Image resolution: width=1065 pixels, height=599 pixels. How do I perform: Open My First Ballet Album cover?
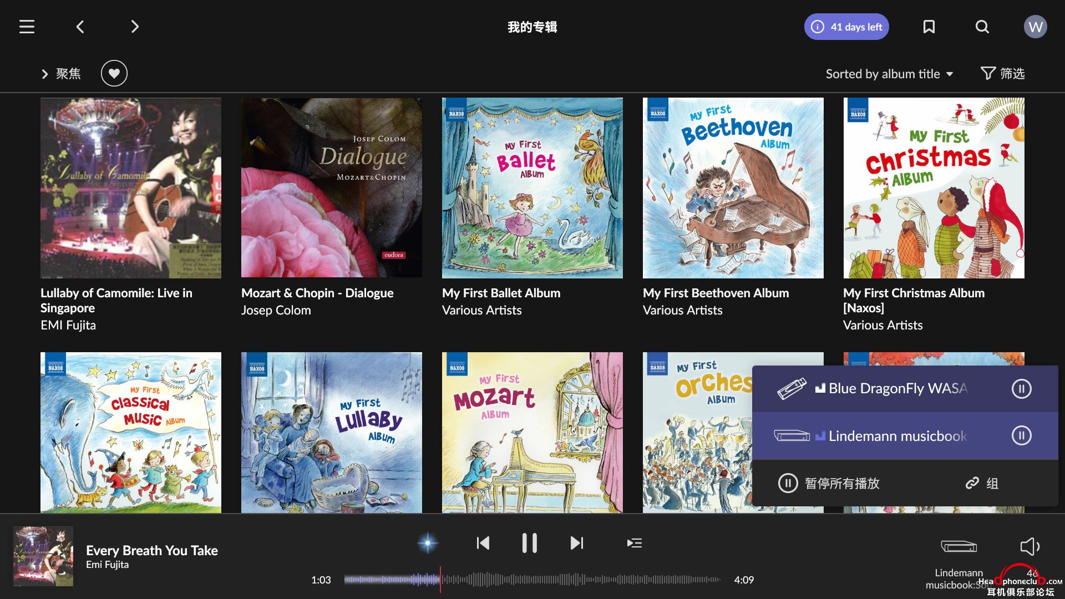[x=532, y=188]
